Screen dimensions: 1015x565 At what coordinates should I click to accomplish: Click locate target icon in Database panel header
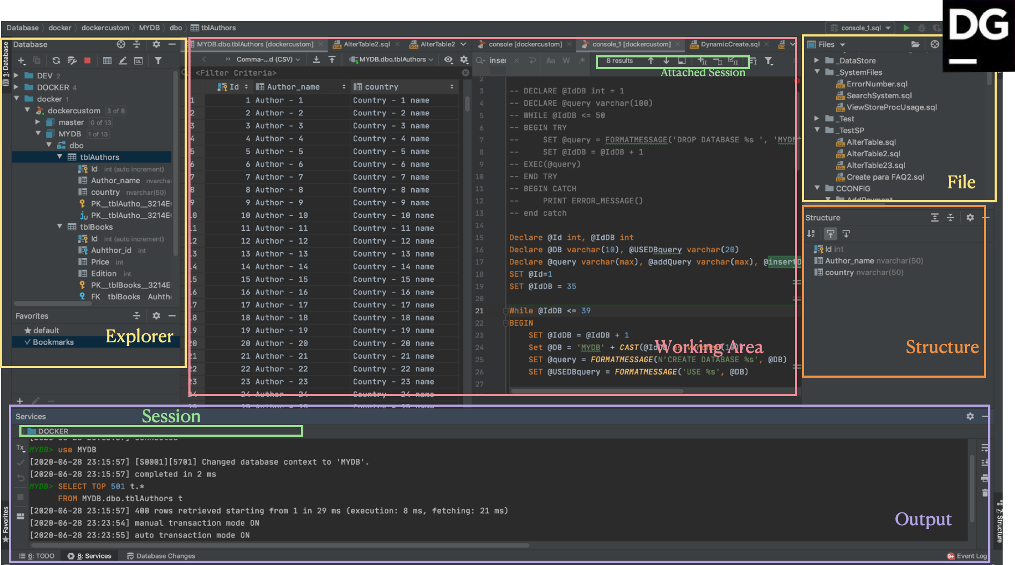tap(121, 45)
